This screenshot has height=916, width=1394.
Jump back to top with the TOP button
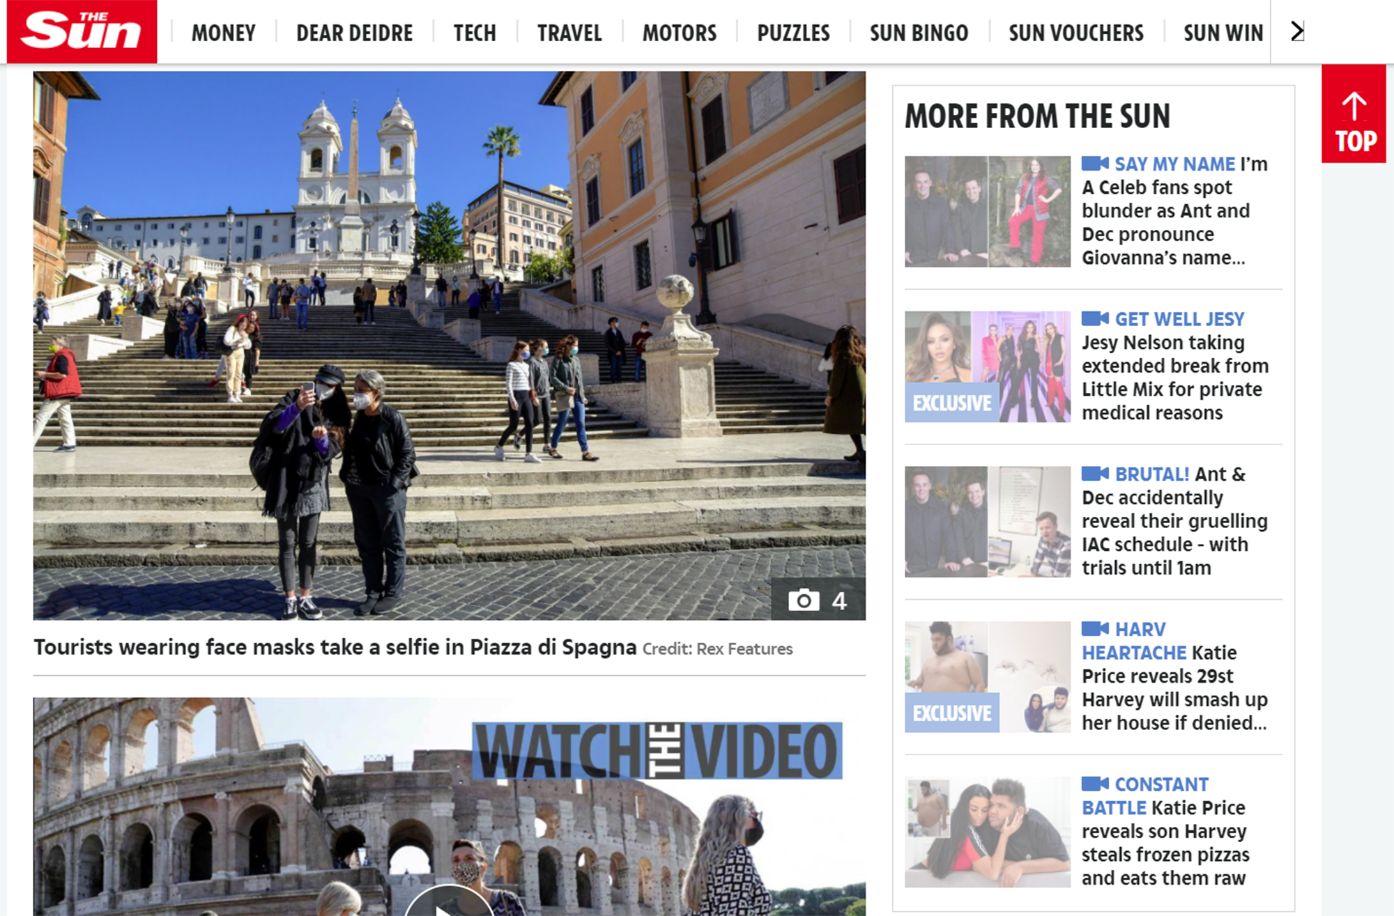(x=1354, y=114)
